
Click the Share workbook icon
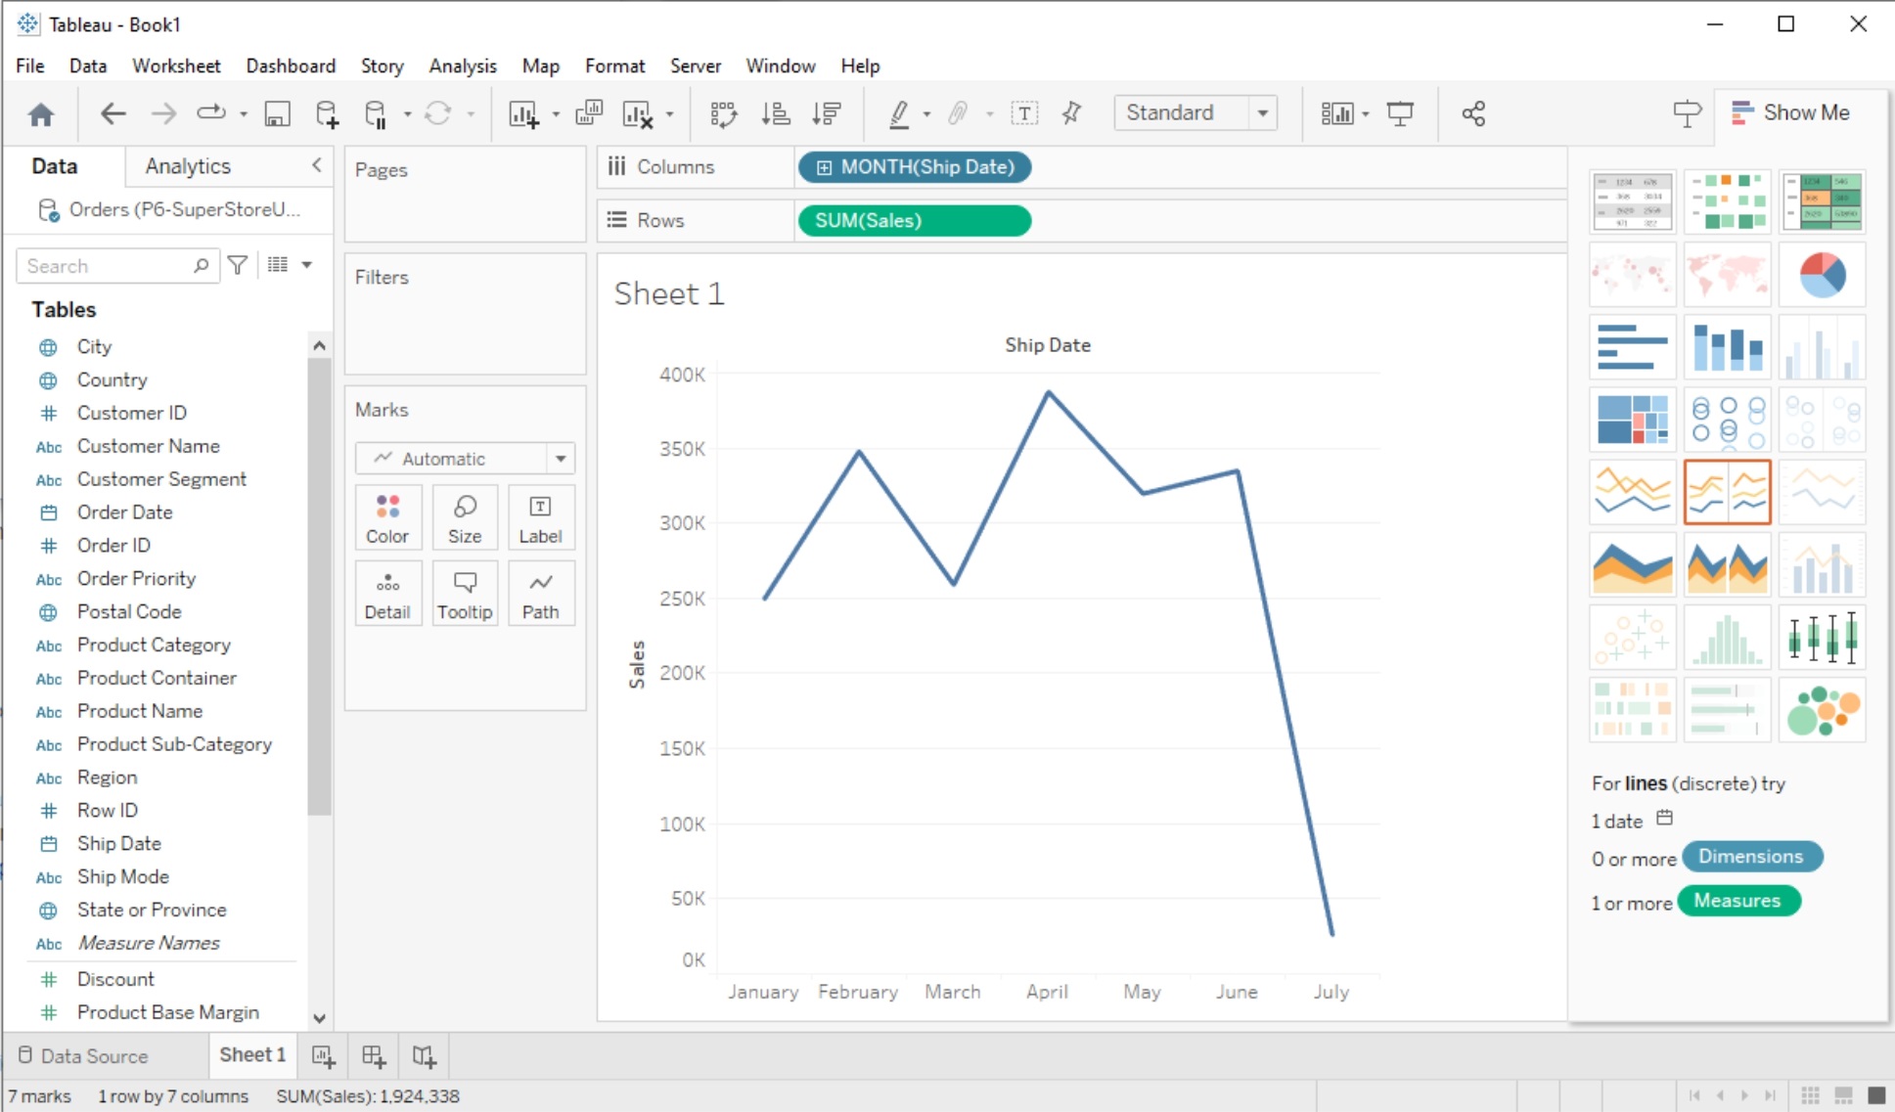(x=1473, y=113)
